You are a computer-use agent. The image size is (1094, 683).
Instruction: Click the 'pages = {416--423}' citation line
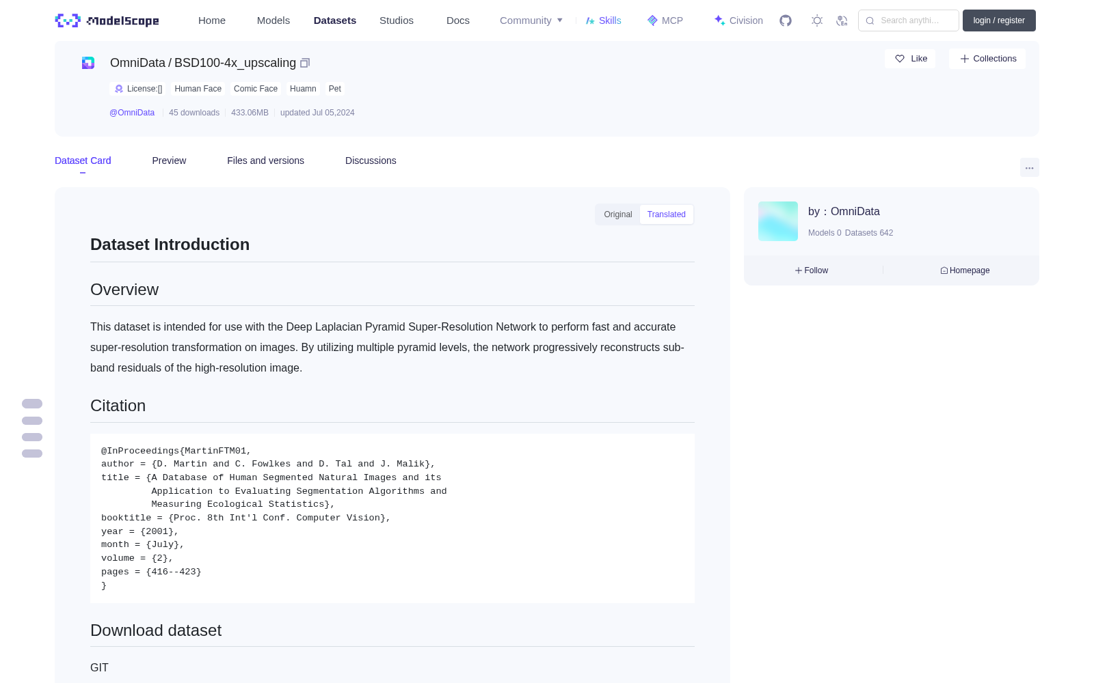pyautogui.click(x=151, y=572)
